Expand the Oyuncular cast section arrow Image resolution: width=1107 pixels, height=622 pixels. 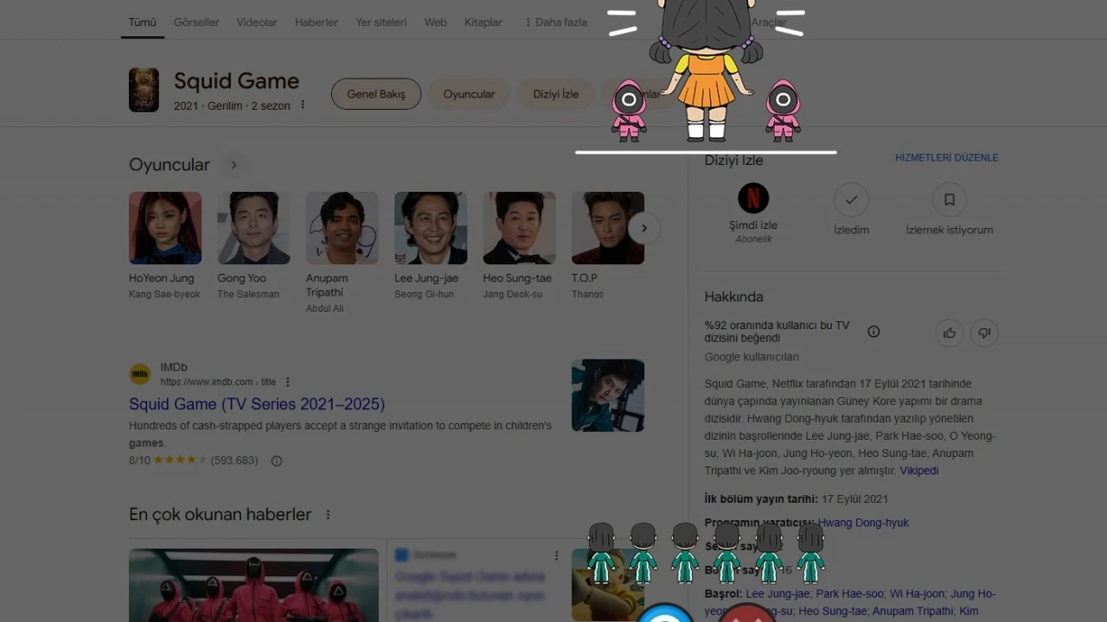point(234,165)
